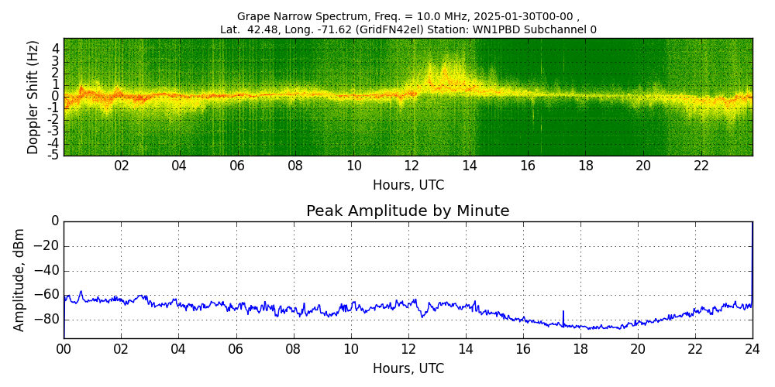
Task: Pick the 22 hour tick on spectrogram axis
Action: pyautogui.click(x=701, y=166)
